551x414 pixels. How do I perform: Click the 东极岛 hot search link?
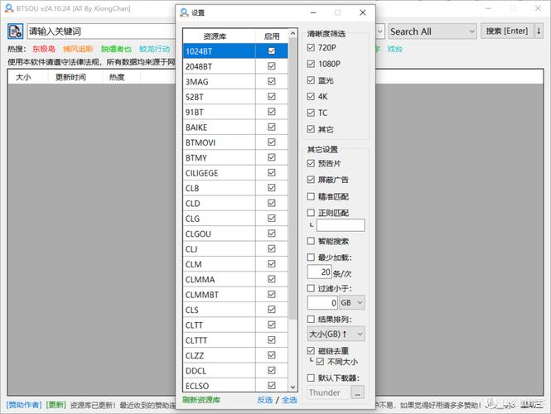[x=44, y=49]
